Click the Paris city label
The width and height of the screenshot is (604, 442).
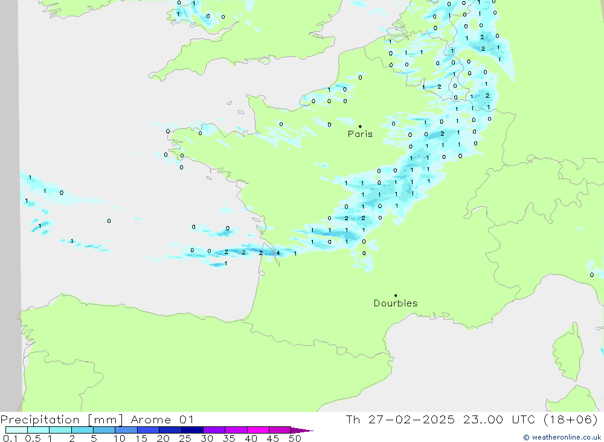coord(360,134)
